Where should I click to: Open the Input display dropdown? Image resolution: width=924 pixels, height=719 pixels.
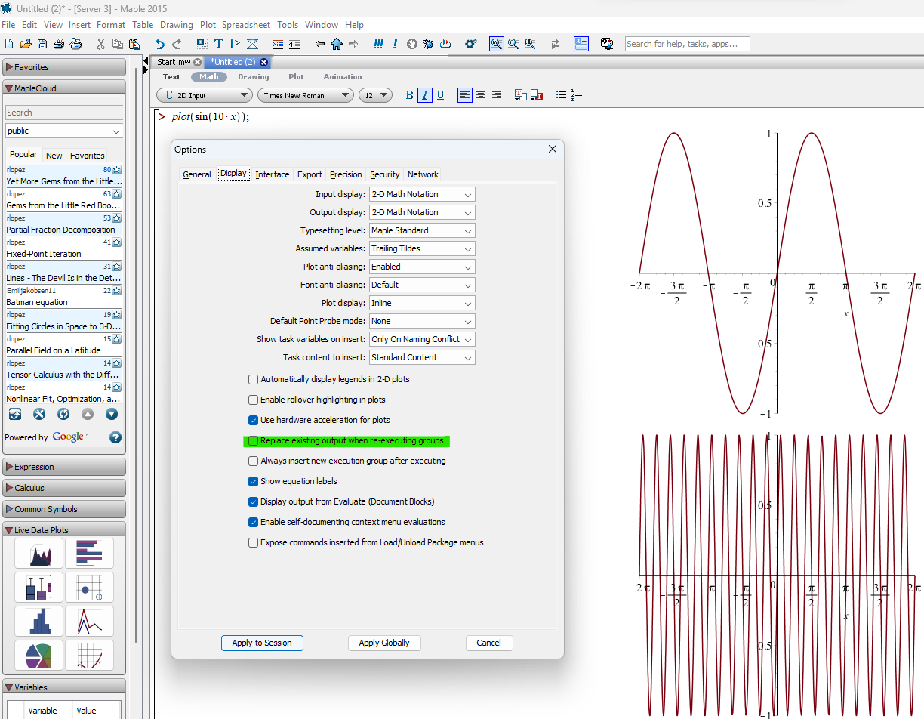click(422, 194)
